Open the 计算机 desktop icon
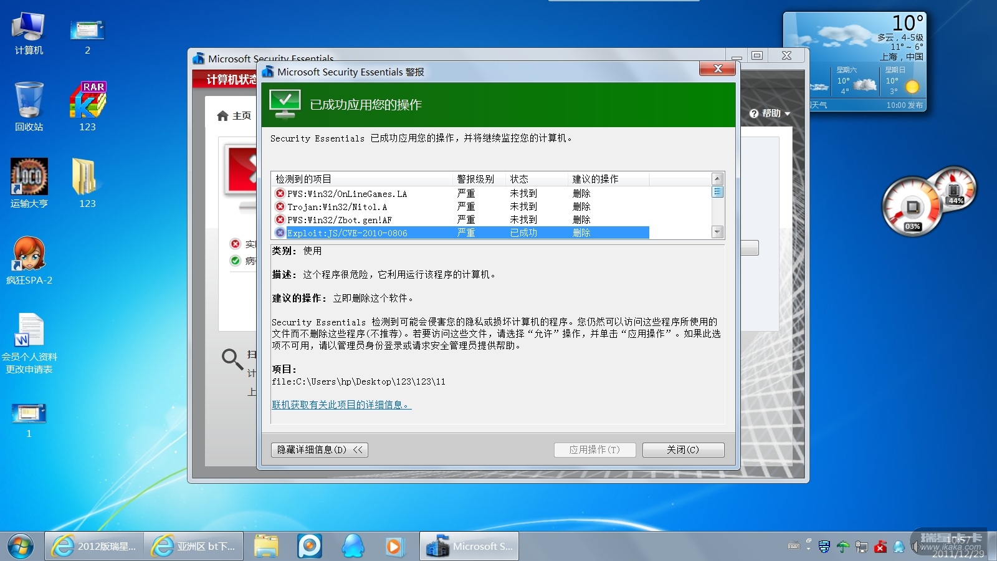 pos(29,33)
